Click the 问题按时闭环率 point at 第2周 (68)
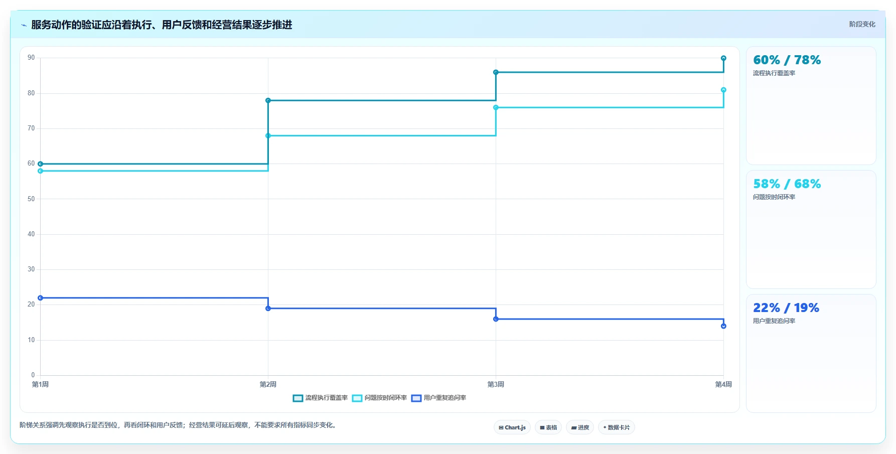Screen dimensions: 896x454 (268, 135)
